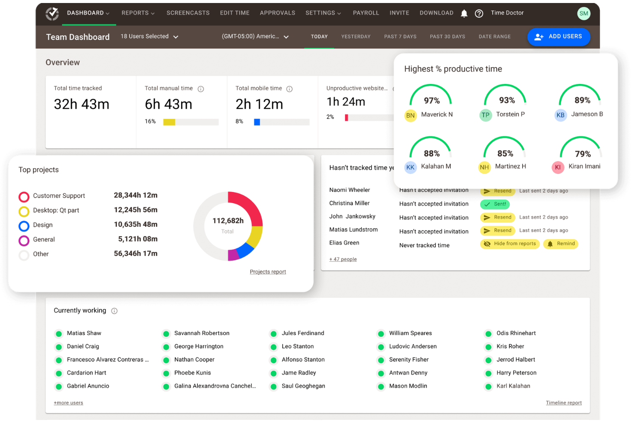
Task: Toggle the Sent status for Christina Miller
Action: pyautogui.click(x=495, y=204)
